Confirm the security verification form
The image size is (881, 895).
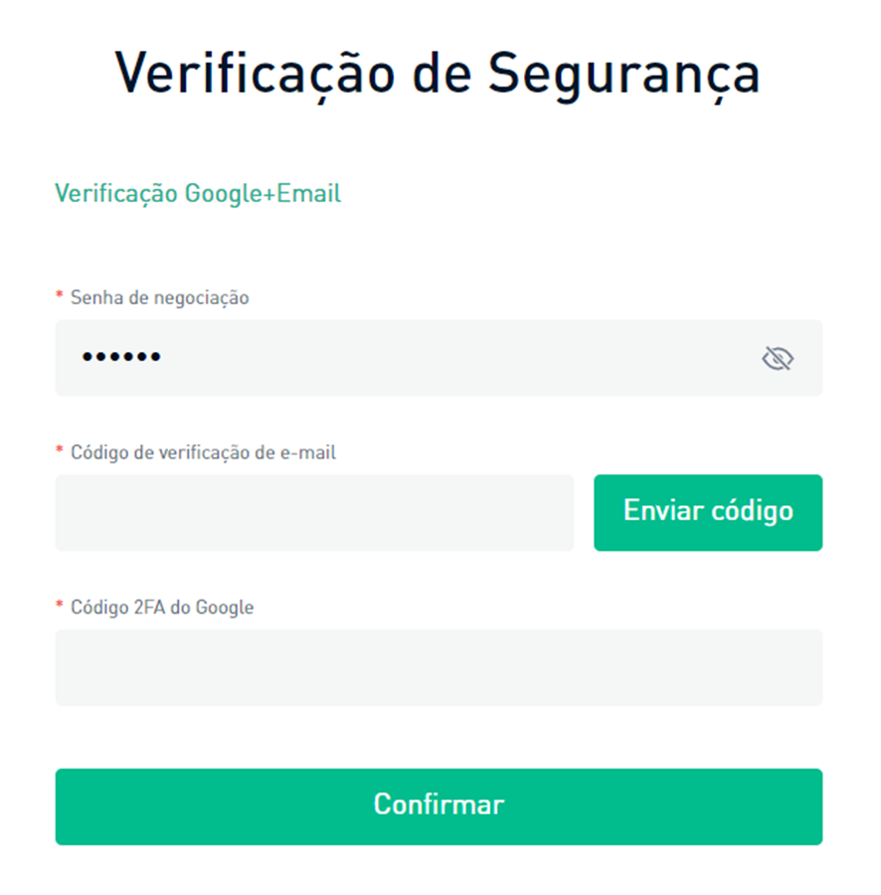pyautogui.click(x=439, y=806)
